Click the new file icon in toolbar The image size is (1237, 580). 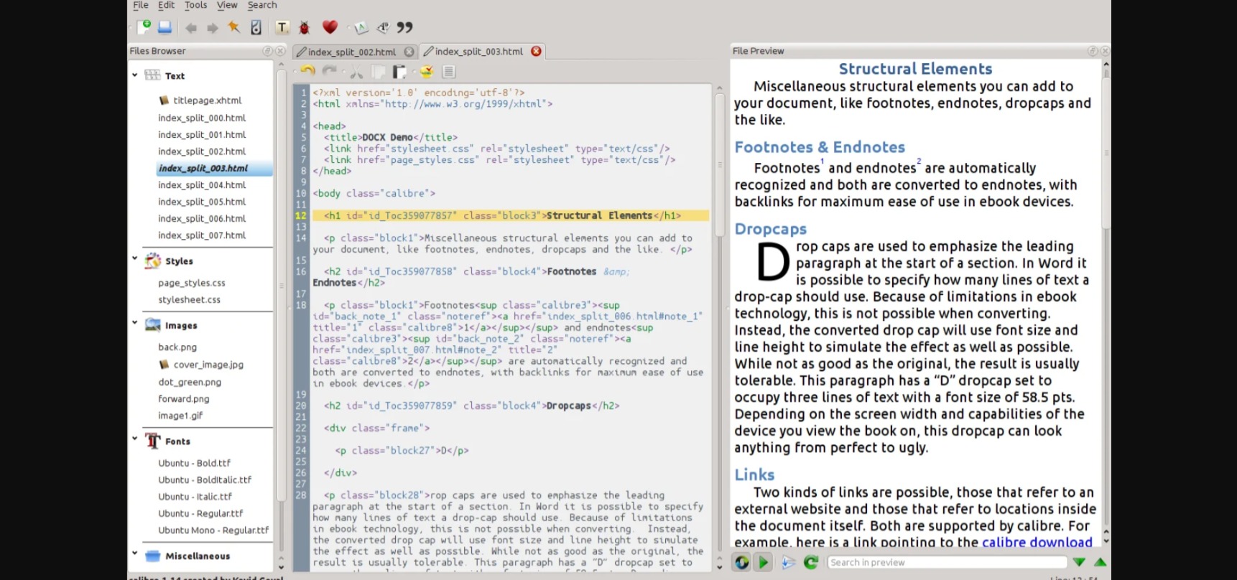coord(144,27)
